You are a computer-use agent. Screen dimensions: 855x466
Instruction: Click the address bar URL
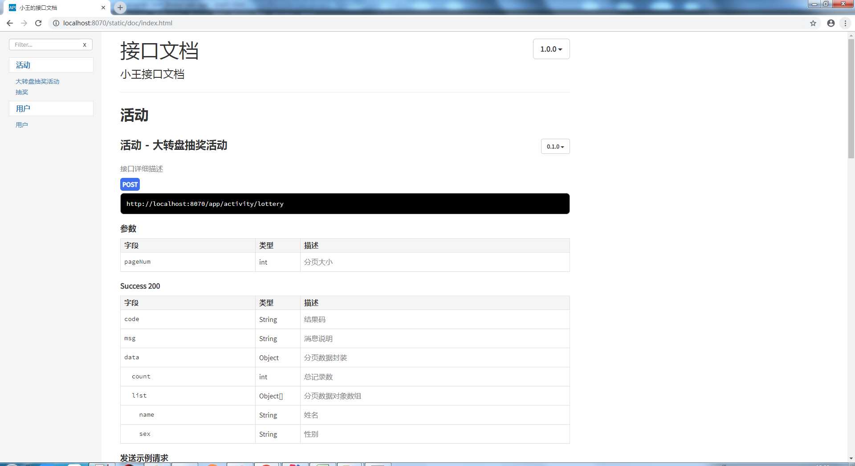[118, 23]
